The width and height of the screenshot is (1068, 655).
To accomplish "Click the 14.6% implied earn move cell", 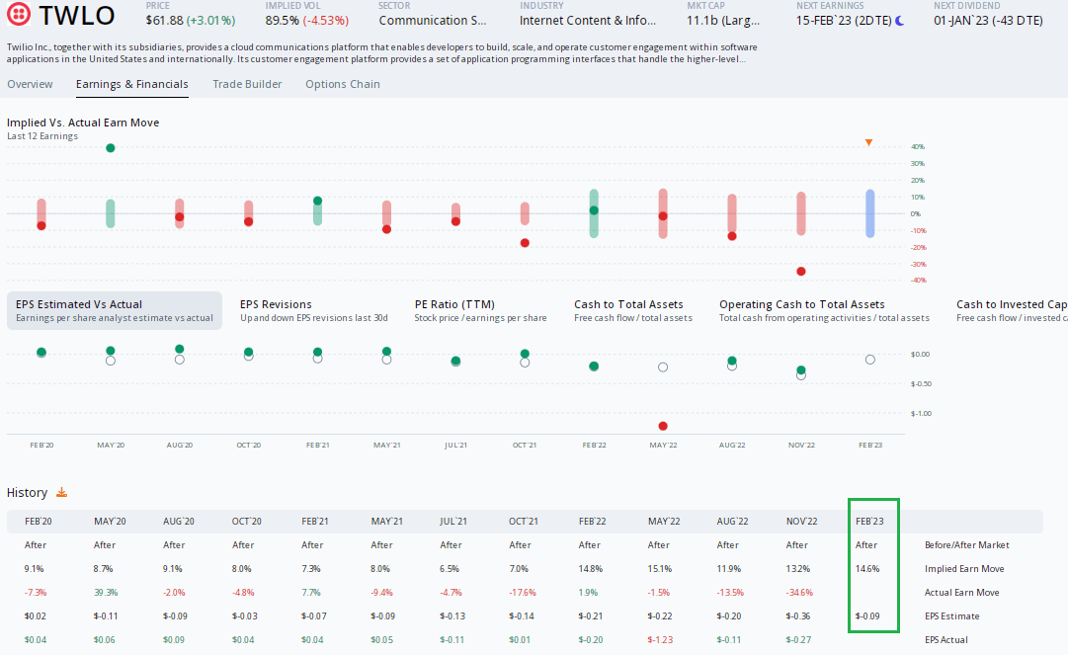I will pyautogui.click(x=867, y=568).
